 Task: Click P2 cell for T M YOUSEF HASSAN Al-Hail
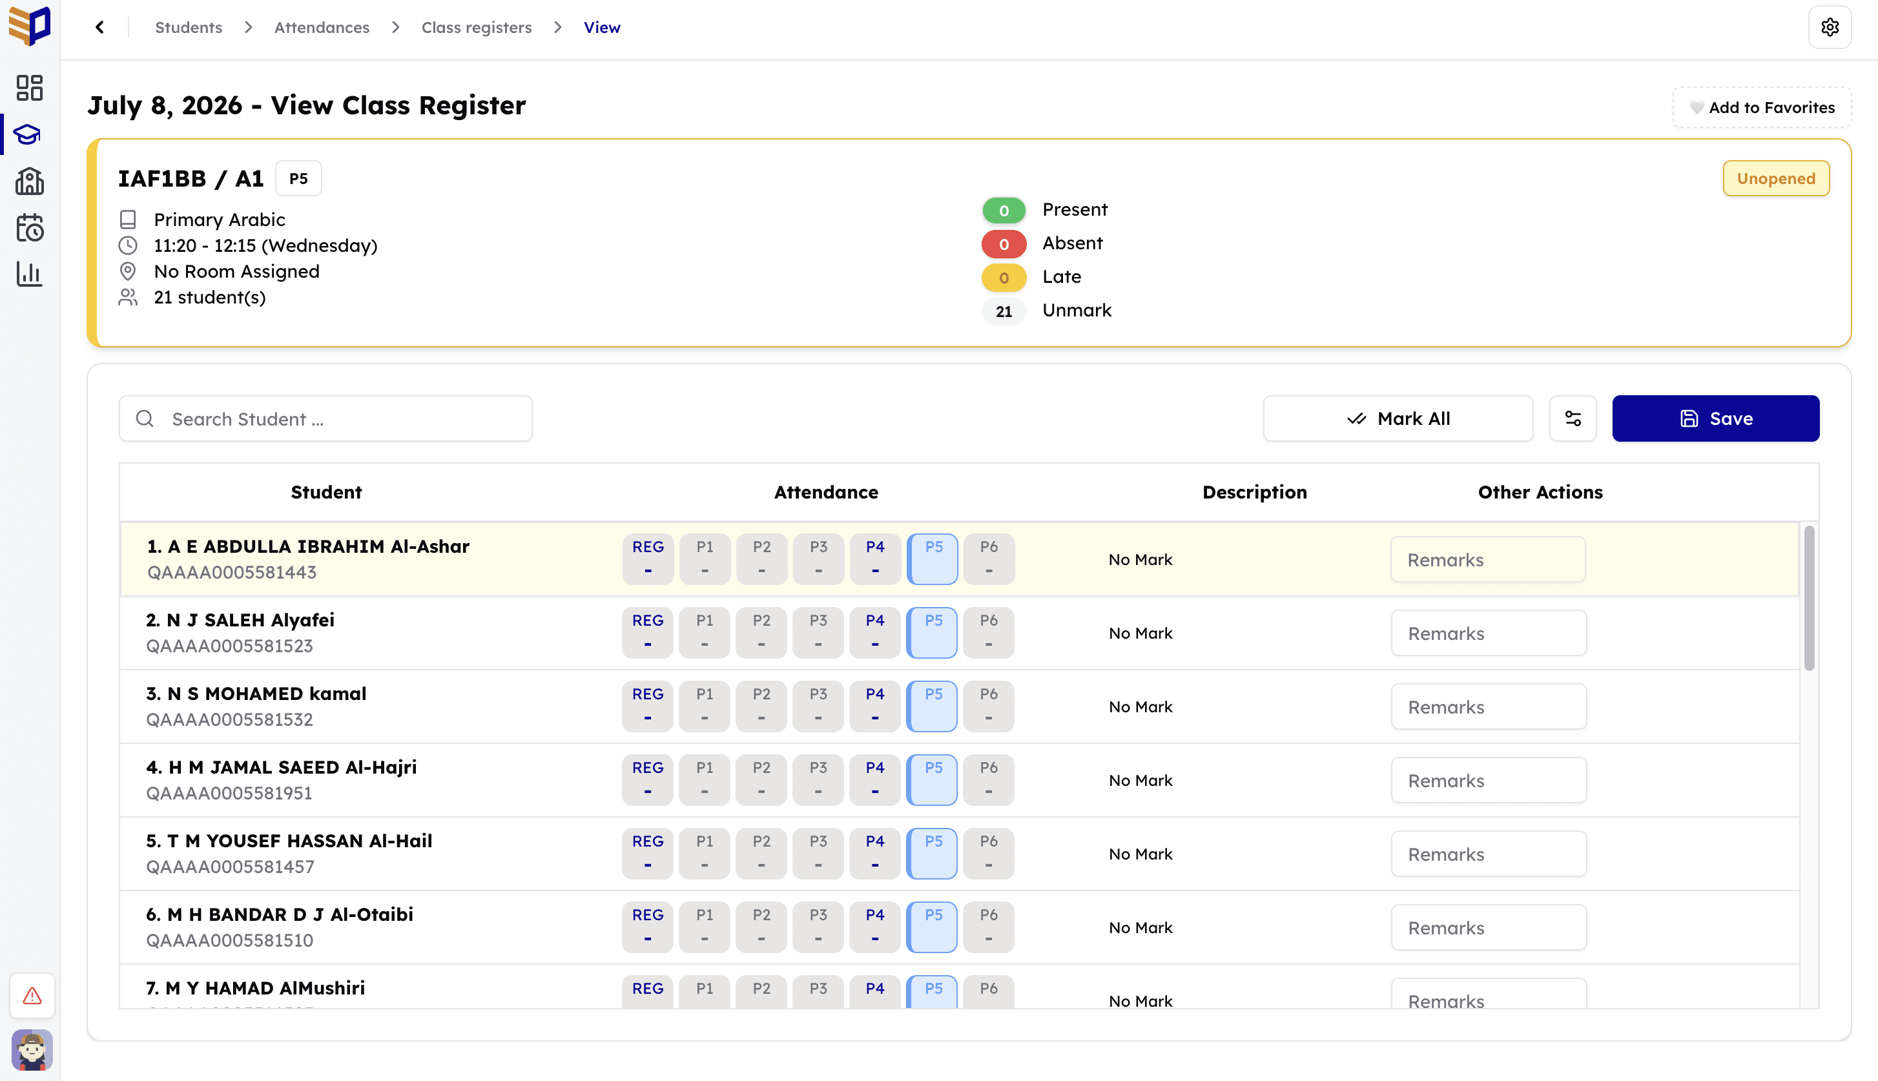click(761, 853)
